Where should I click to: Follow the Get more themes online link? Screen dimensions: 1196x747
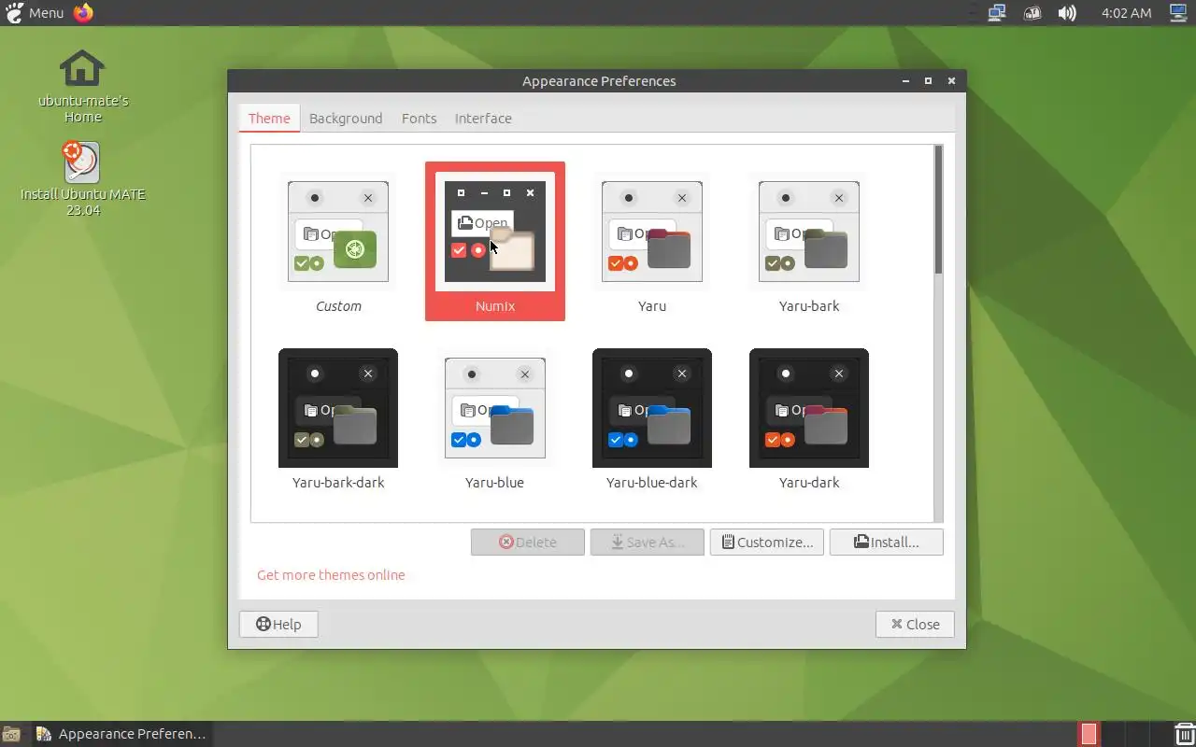coord(331,575)
